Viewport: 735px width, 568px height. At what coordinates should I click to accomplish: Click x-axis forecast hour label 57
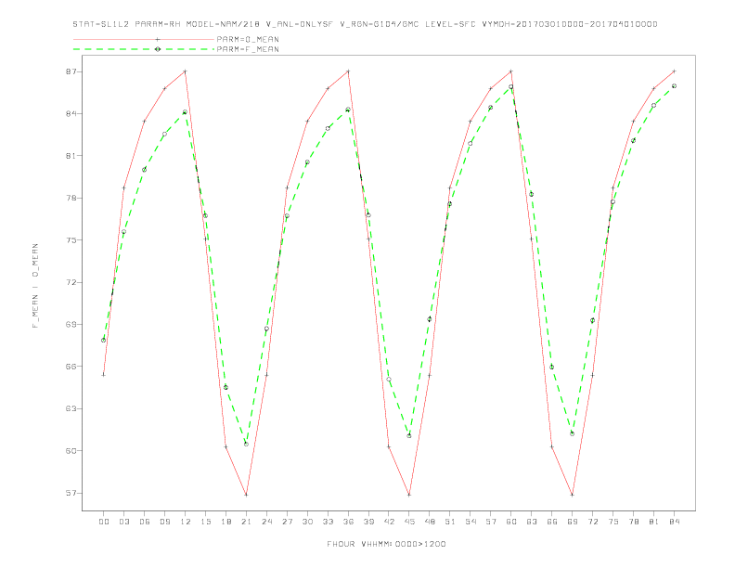[491, 522]
